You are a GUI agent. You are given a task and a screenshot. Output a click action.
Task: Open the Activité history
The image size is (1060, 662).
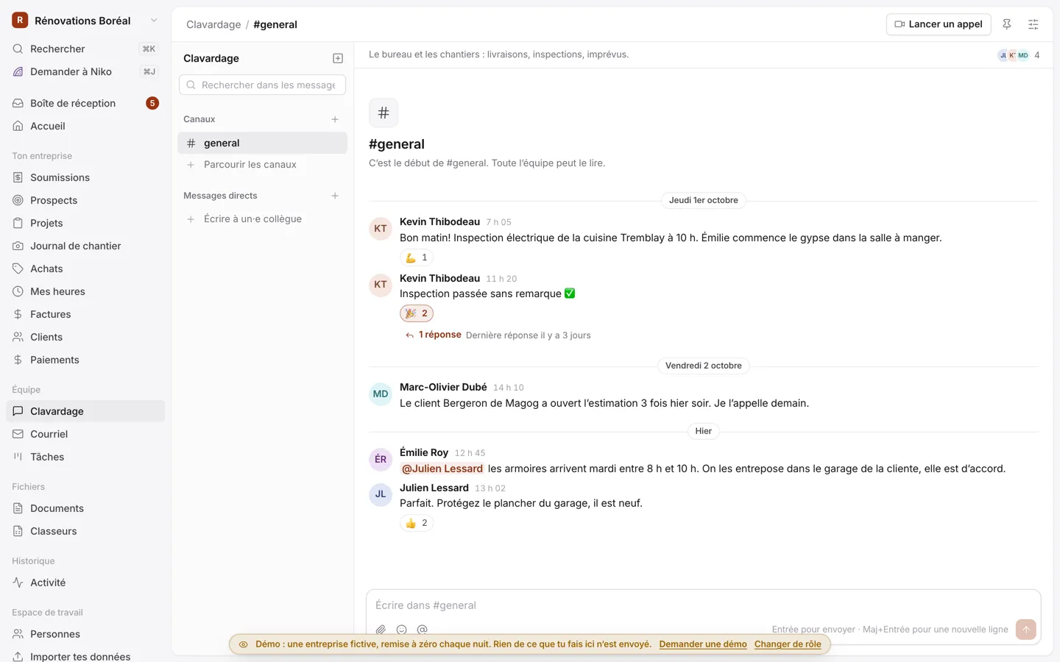point(85,583)
